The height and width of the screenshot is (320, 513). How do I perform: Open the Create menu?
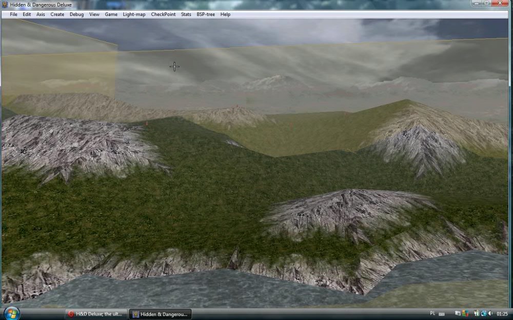point(57,14)
